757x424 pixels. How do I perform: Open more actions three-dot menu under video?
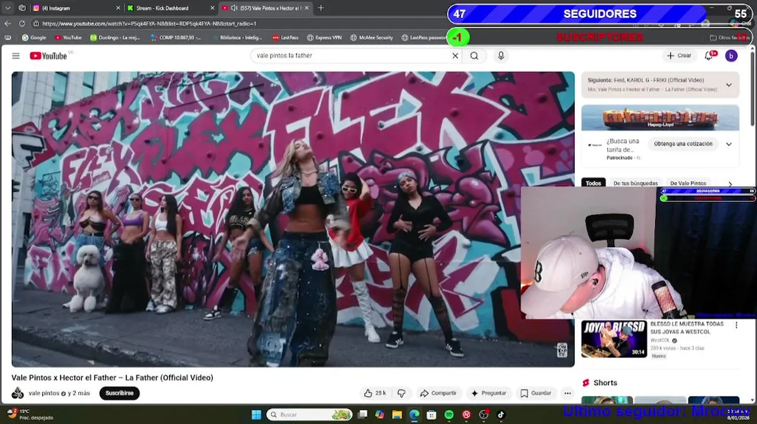(567, 393)
